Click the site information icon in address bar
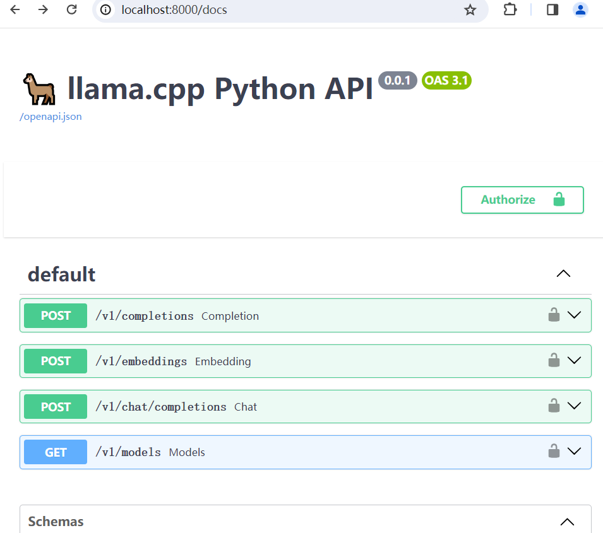603x533 pixels. point(106,9)
